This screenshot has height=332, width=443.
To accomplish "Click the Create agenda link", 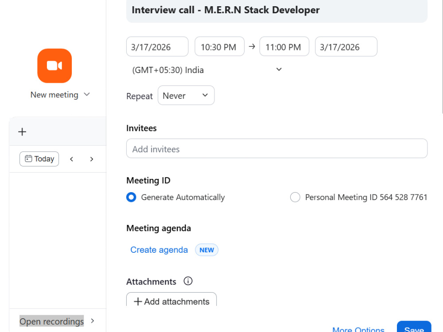I will click(x=159, y=250).
